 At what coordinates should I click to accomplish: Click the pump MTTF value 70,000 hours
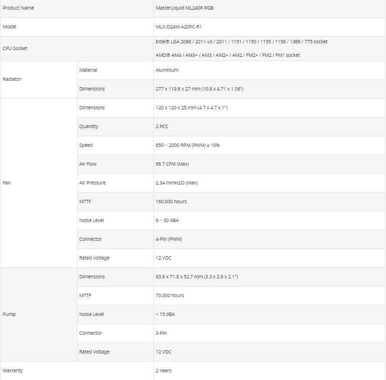(170, 296)
